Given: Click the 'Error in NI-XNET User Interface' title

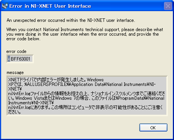Looking at the screenshot, I should pos(50,6).
